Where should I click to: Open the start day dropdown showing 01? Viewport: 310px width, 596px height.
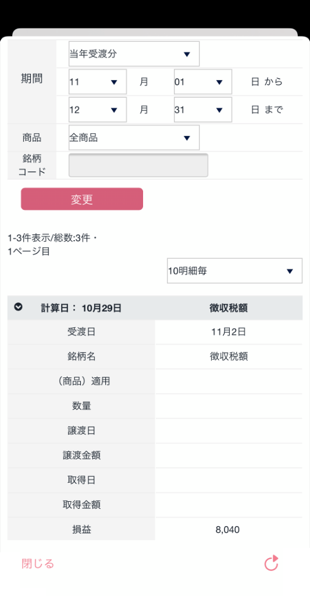coord(203,82)
